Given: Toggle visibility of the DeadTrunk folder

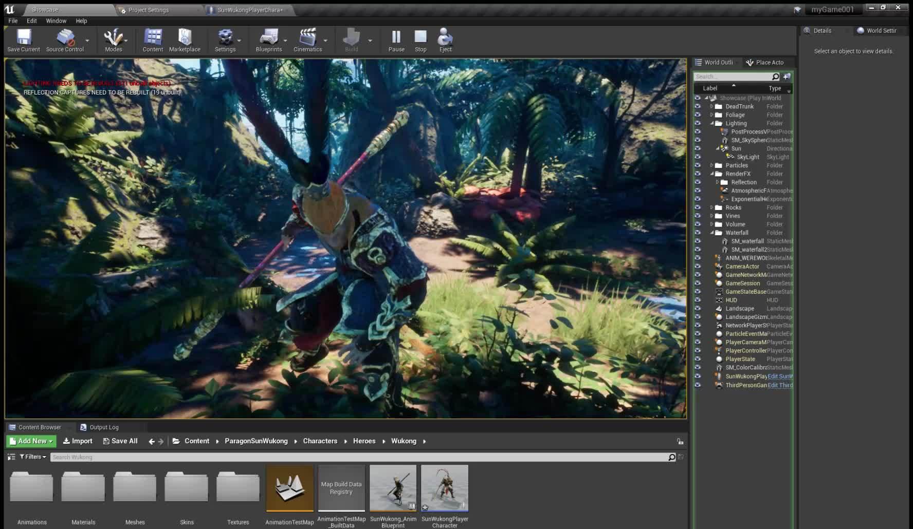Looking at the screenshot, I should point(698,106).
